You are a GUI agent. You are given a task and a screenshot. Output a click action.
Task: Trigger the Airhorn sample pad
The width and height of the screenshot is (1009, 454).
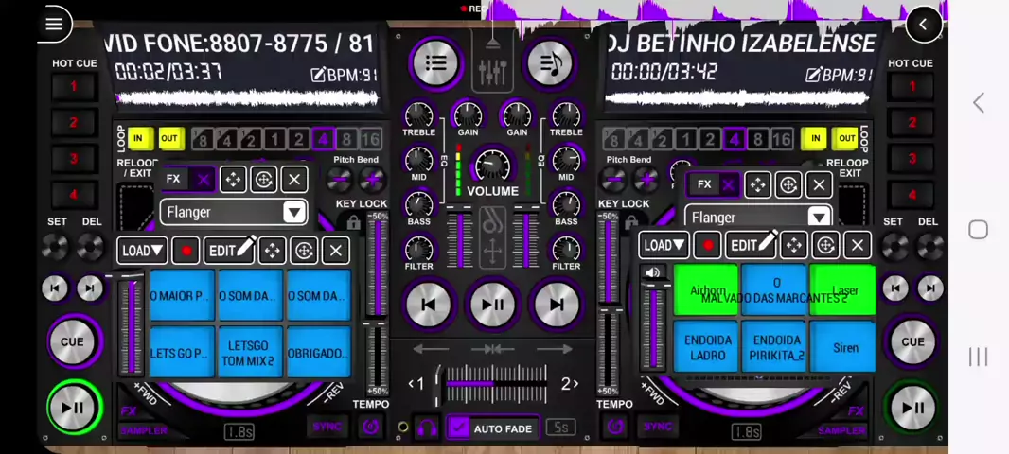click(707, 290)
